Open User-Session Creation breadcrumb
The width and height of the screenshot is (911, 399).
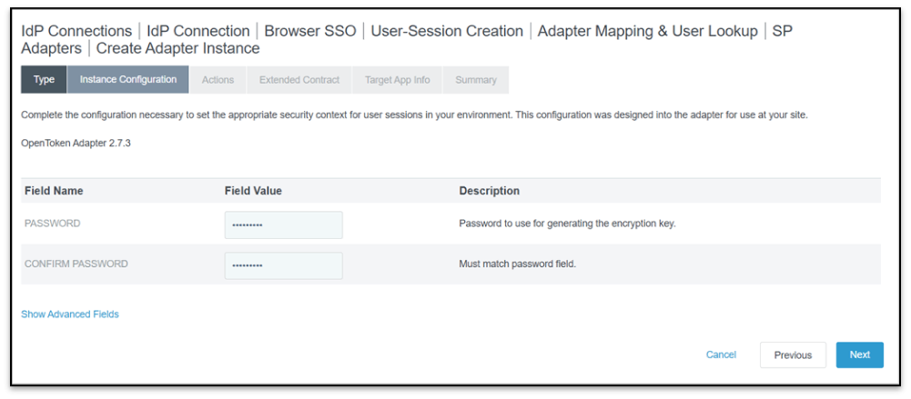[x=447, y=31]
